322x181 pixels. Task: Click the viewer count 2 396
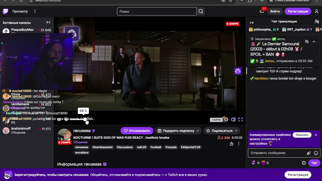tap(224, 138)
